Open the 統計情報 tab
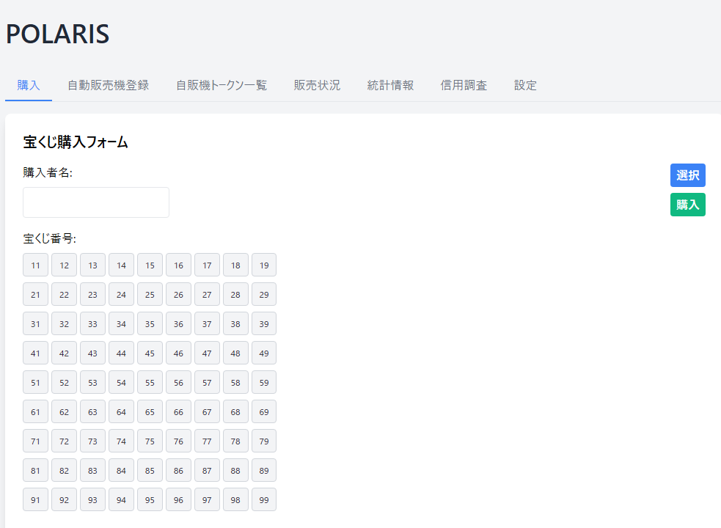Viewport: 721px width, 528px height. [x=390, y=85]
